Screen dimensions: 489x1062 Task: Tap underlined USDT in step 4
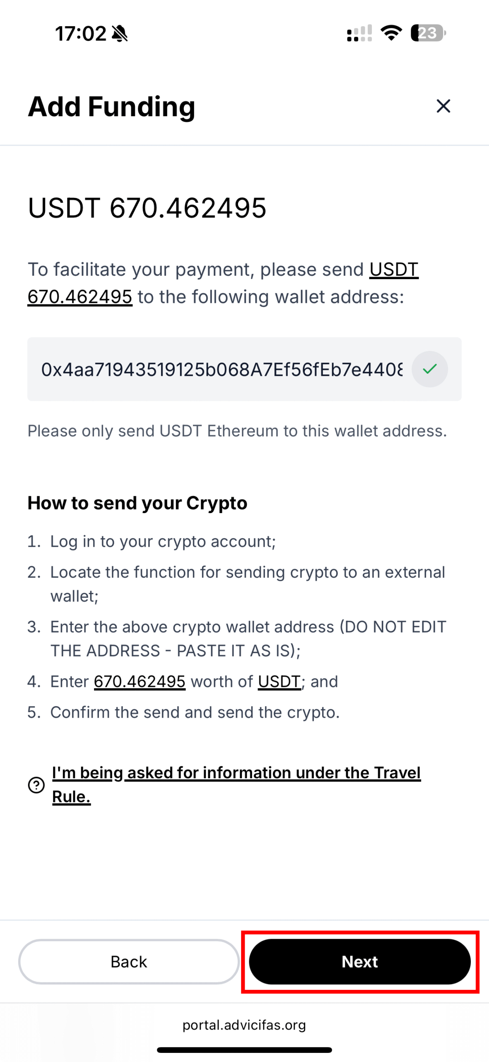(x=279, y=682)
